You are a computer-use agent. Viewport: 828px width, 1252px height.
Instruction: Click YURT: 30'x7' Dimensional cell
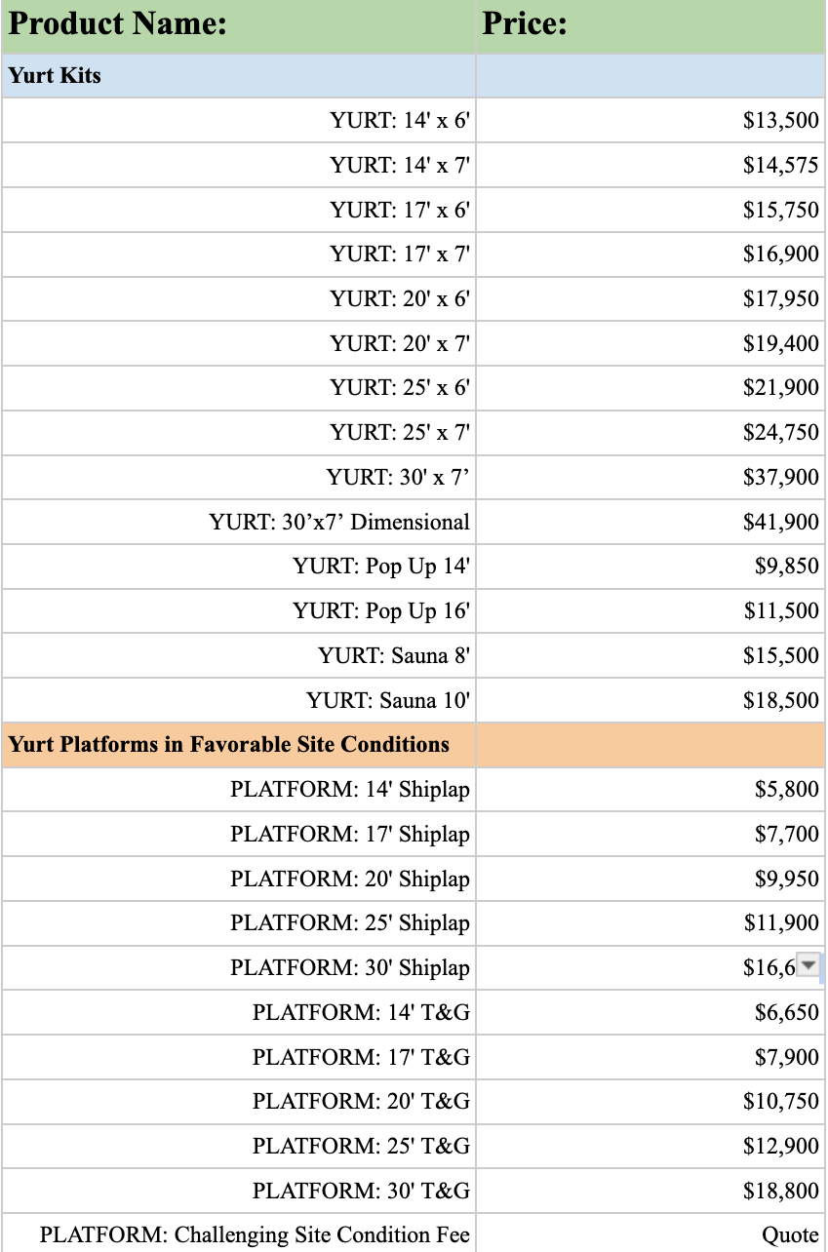coord(239,522)
